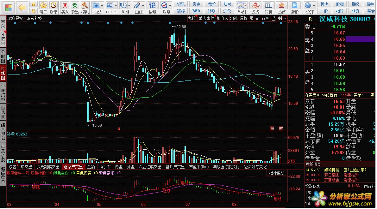Click the arrow-to-bar icon in chart toolbar
377x209 pixels.
[x=280, y=18]
